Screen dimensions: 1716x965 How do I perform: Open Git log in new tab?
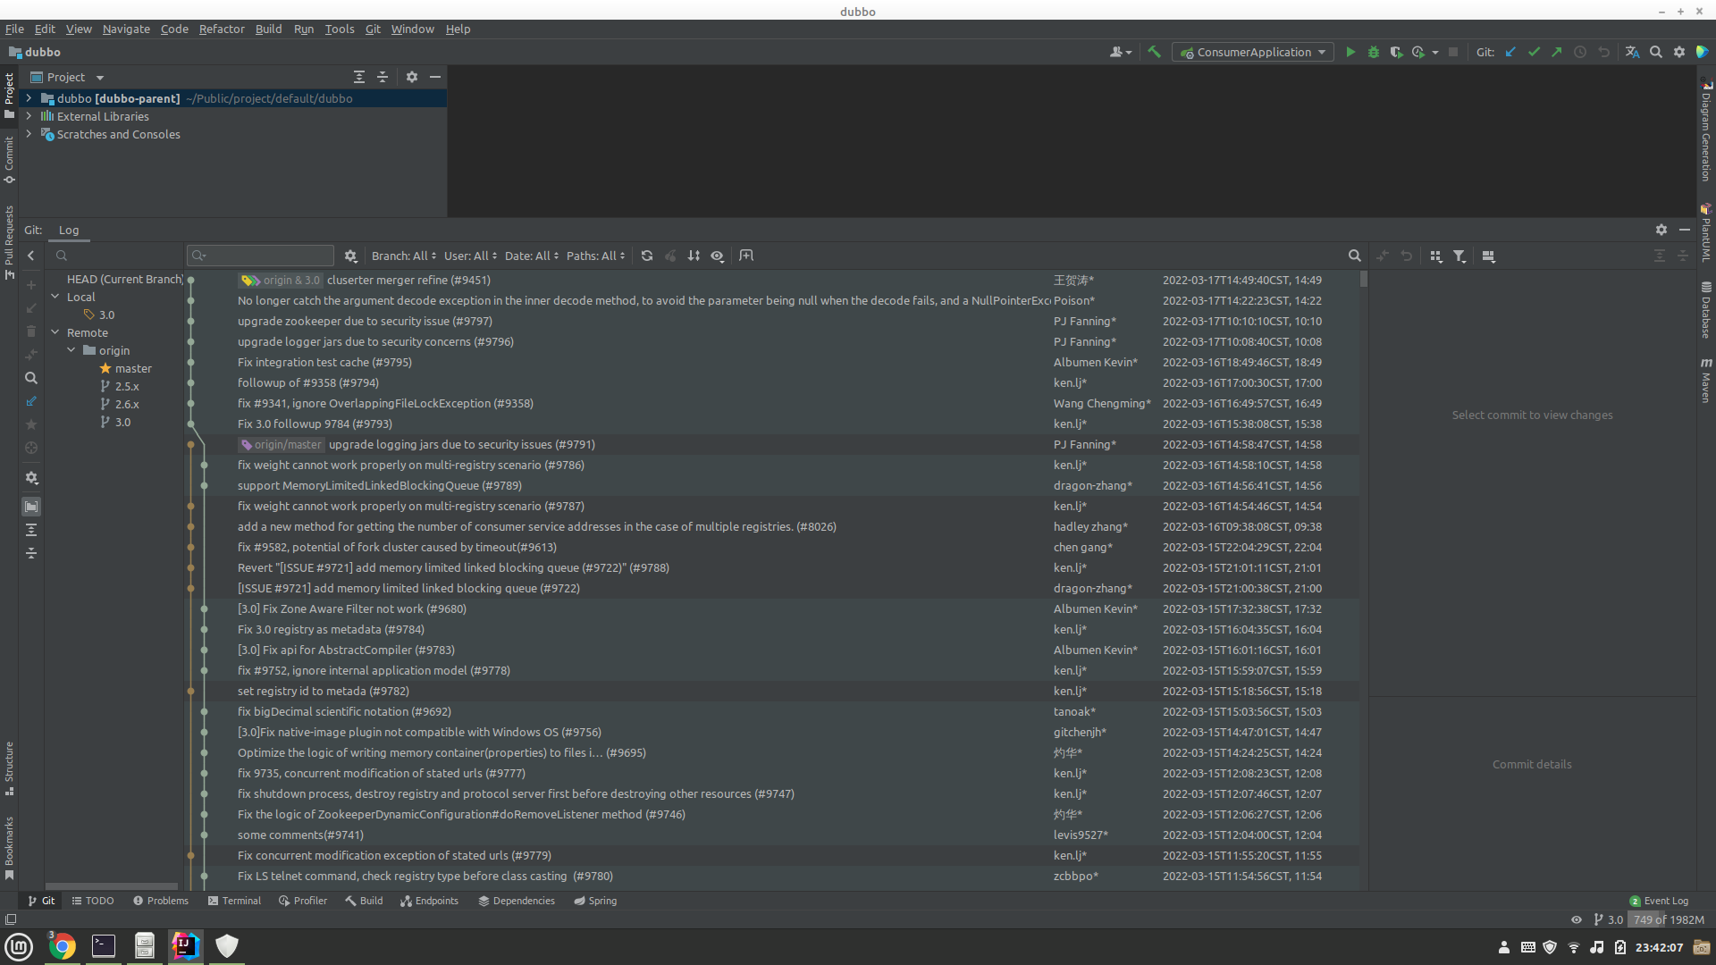(746, 256)
